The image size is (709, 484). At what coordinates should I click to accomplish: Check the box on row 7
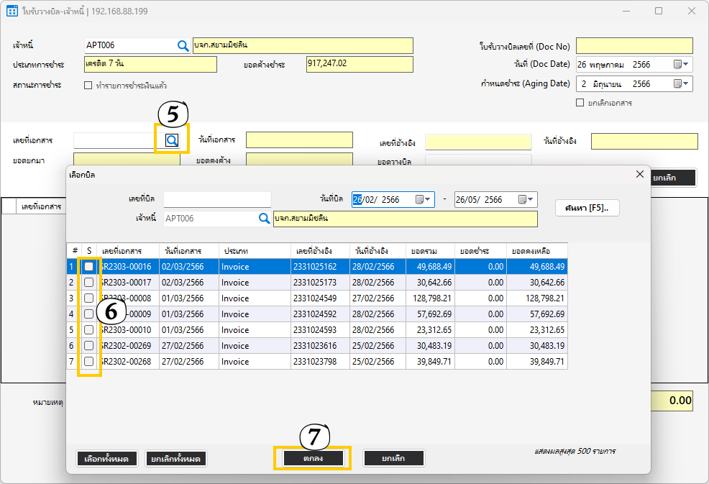point(88,362)
